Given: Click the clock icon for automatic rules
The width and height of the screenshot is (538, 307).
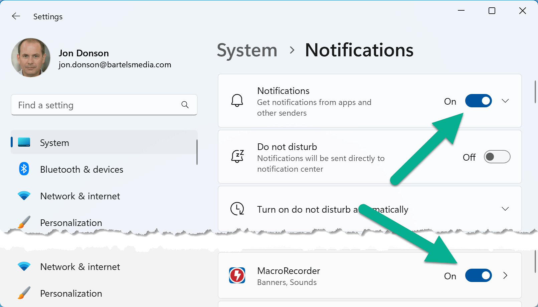Looking at the screenshot, I should tap(237, 209).
